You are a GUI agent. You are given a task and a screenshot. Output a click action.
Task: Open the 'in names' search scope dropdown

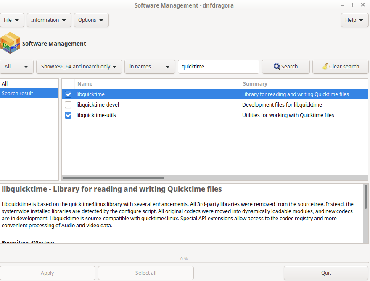150,67
